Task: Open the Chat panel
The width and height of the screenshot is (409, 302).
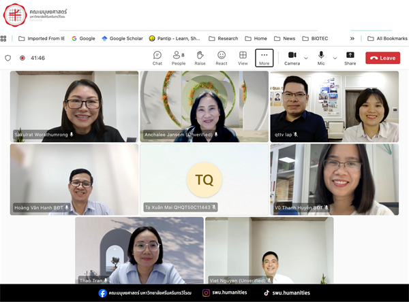Action: pyautogui.click(x=157, y=58)
